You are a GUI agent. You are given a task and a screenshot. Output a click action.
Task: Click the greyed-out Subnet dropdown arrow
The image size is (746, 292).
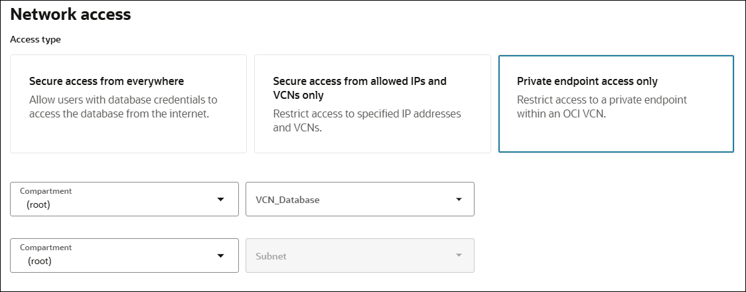pyautogui.click(x=459, y=256)
